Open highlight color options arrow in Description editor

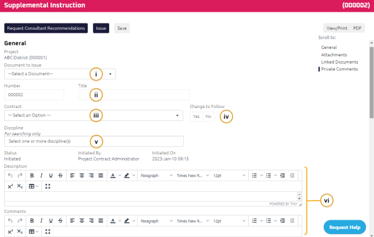(134, 175)
